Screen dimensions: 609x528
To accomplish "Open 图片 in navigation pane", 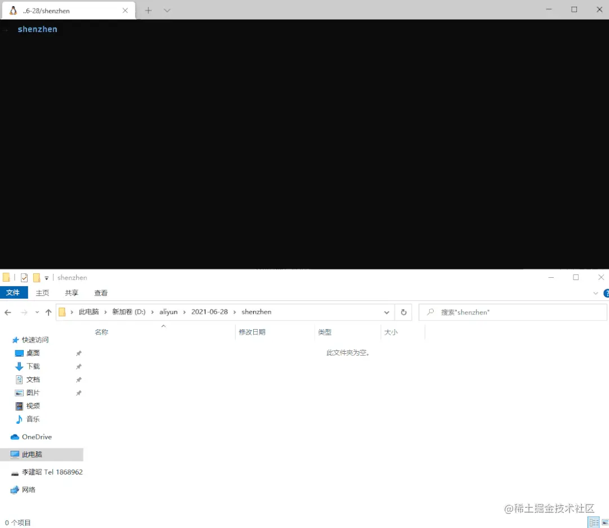I will (x=33, y=393).
